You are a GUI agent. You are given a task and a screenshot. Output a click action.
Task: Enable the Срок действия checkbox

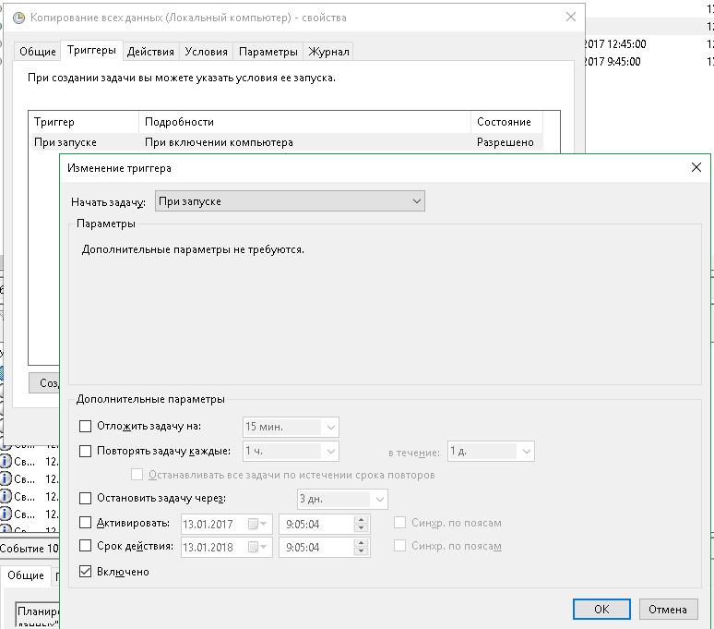86,547
